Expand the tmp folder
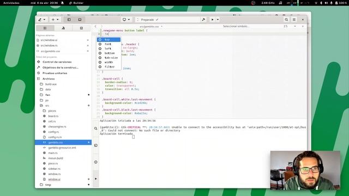The height and width of the screenshot is (196, 349). [48, 185]
